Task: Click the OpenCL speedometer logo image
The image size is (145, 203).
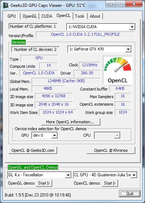Action: coord(118,70)
